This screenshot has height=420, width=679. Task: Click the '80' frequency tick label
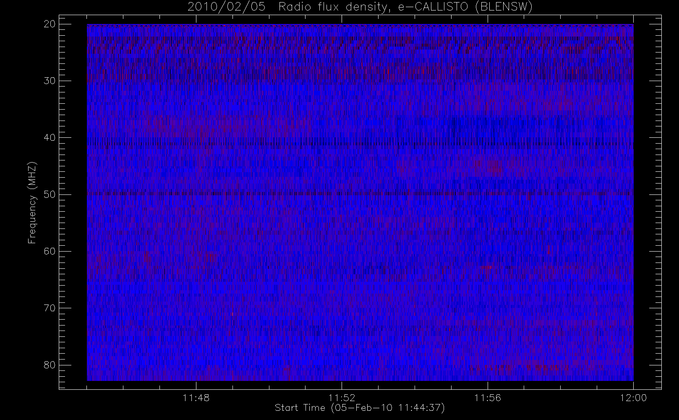pos(50,365)
